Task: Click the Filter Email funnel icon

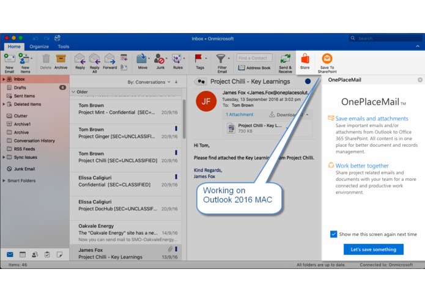Action: coord(221,59)
